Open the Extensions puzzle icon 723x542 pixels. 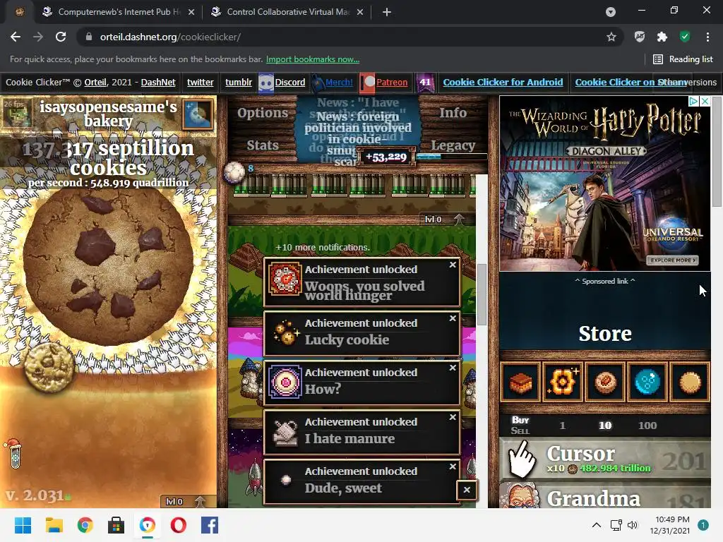662,37
